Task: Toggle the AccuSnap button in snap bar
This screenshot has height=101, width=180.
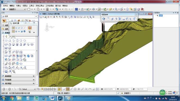Action: point(59,89)
